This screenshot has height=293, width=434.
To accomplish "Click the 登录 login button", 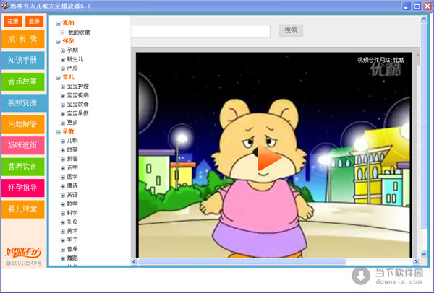I will 34,21.
